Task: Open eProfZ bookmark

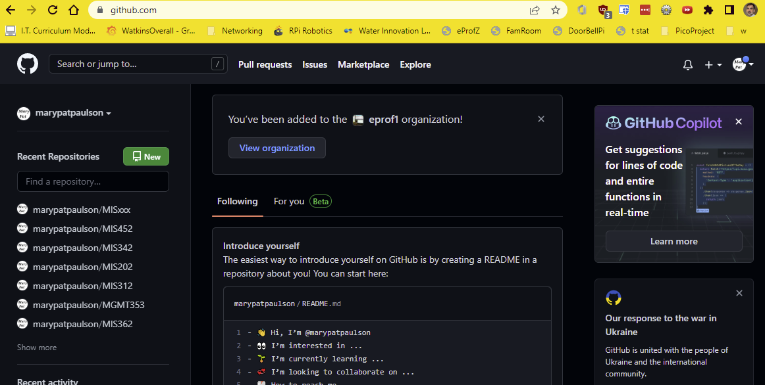Action: point(461,31)
